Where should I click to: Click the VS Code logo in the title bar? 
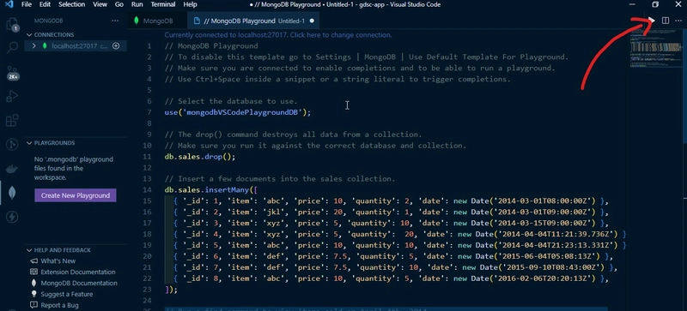[x=9, y=4]
